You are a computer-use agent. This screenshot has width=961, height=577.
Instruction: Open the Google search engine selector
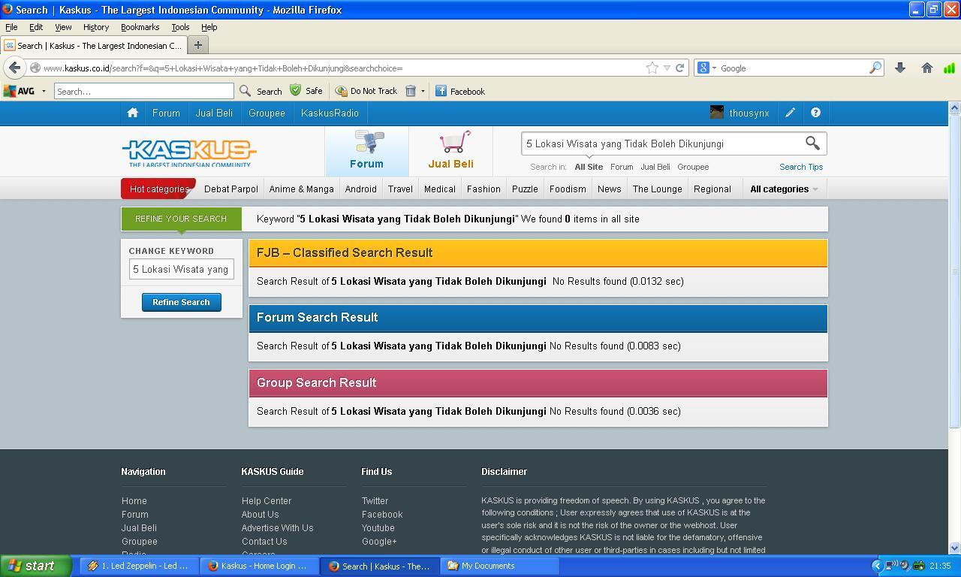click(707, 68)
